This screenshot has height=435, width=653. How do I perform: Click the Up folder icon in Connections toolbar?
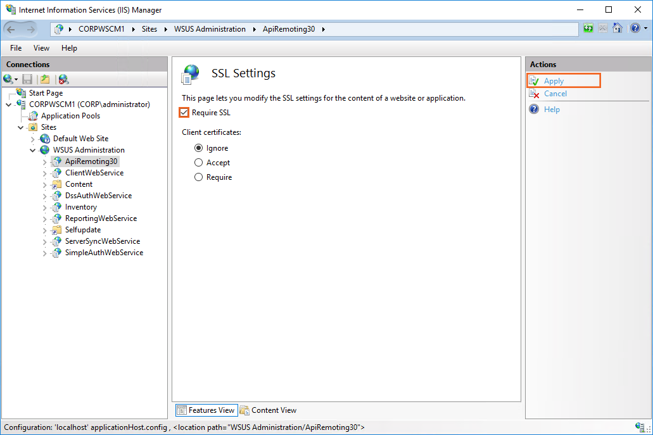click(44, 79)
